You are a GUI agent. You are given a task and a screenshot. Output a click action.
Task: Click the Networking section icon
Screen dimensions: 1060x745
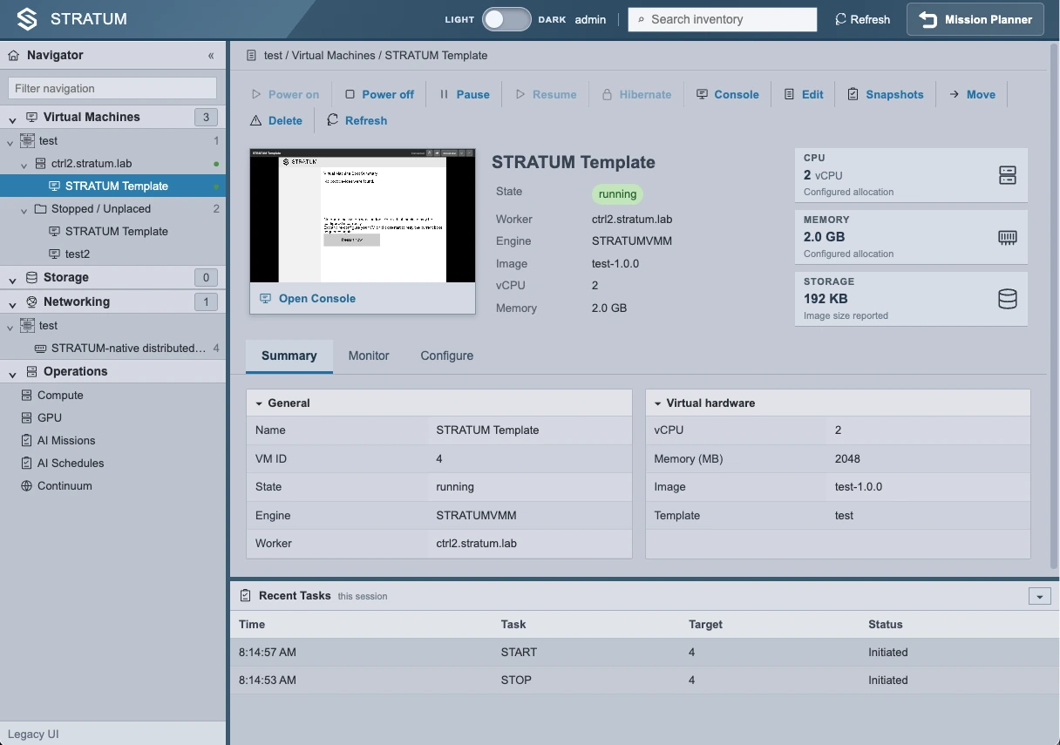pyautogui.click(x=31, y=301)
